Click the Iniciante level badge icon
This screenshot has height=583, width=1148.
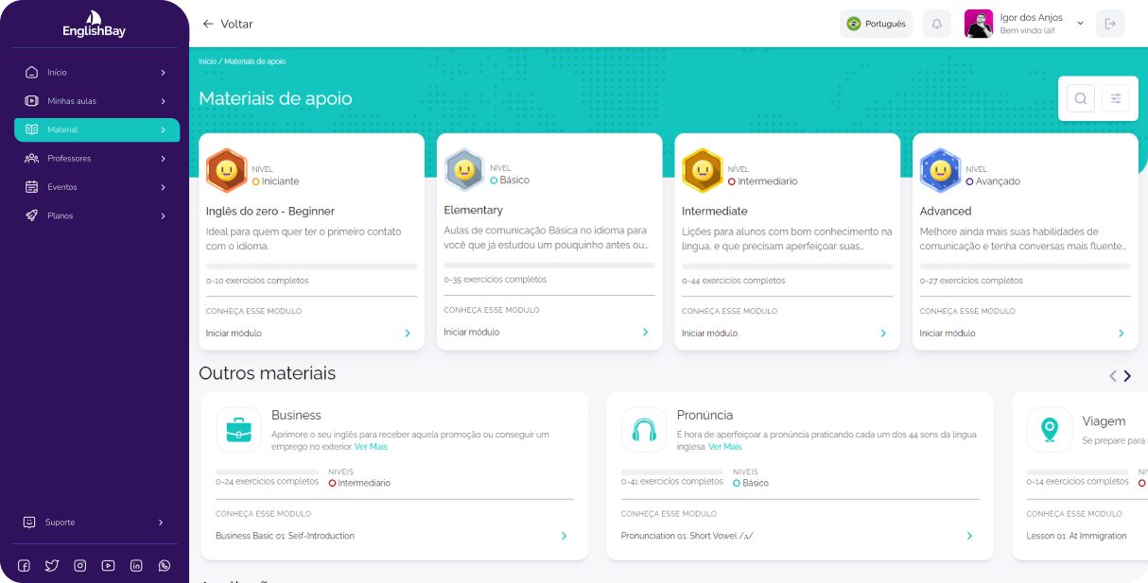tap(226, 171)
